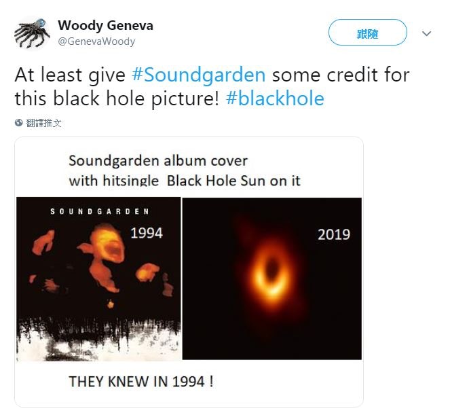This screenshot has width=450, height=415.
Task: Open the Soundgarden 1994 album cover image
Action: [98, 279]
